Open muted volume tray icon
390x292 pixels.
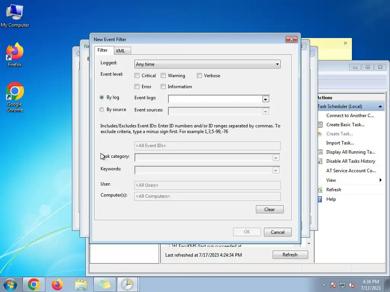click(x=352, y=285)
